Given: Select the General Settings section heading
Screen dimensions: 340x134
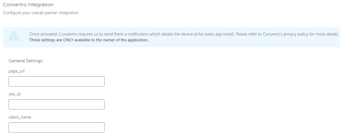Looking at the screenshot, I should 25,61.
